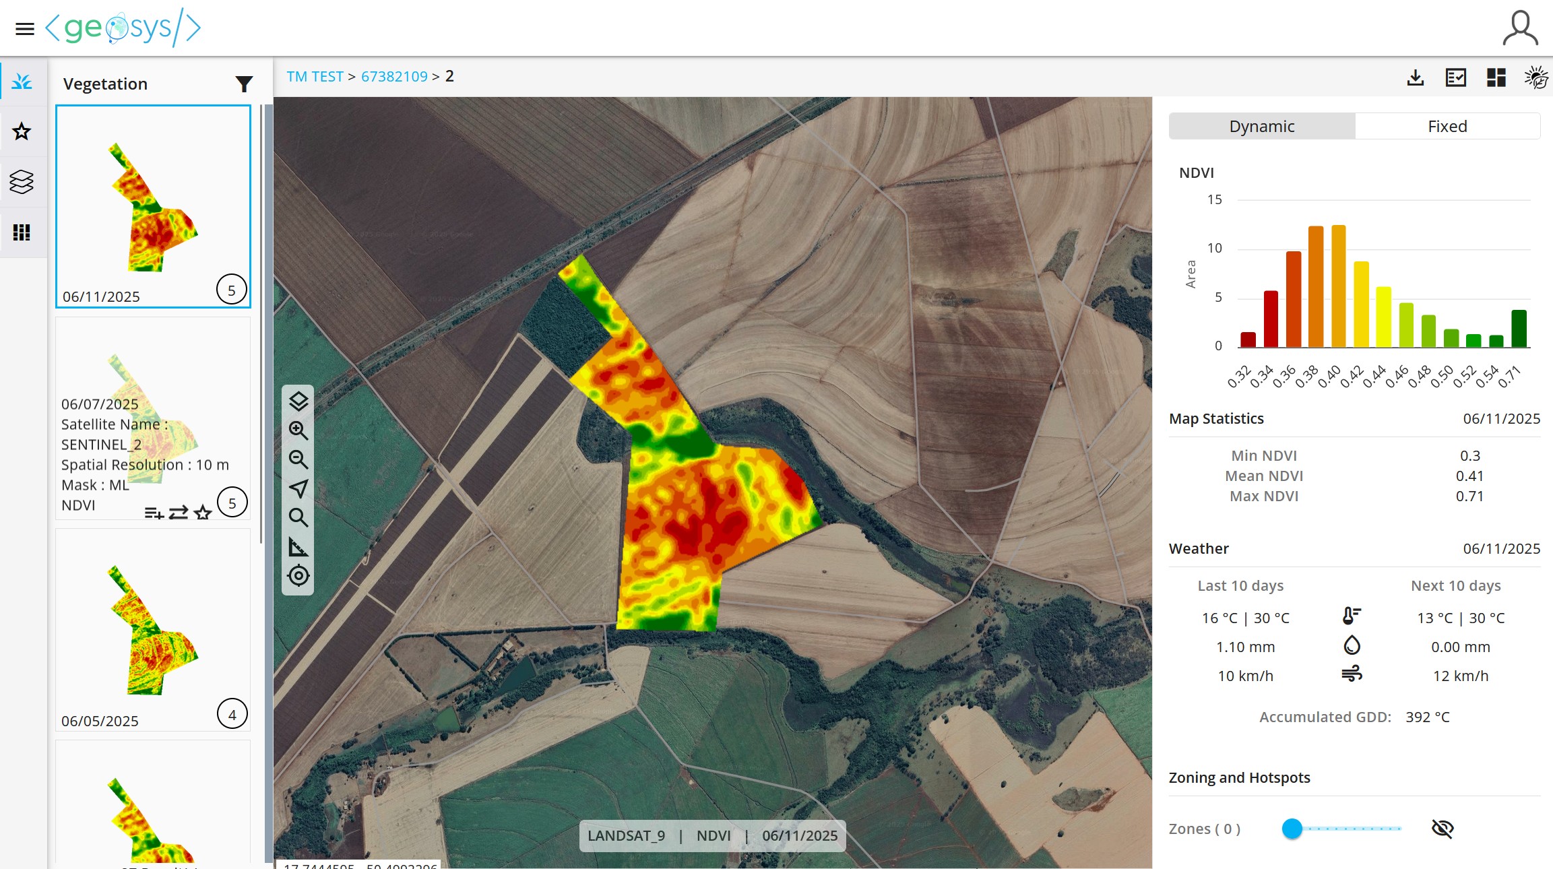The image size is (1553, 869).
Task: Click the zoom-in magnifier on the map
Action: click(299, 430)
